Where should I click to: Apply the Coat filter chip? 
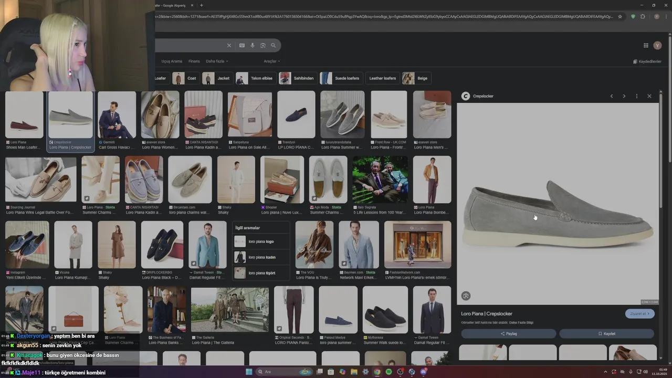pos(185,78)
